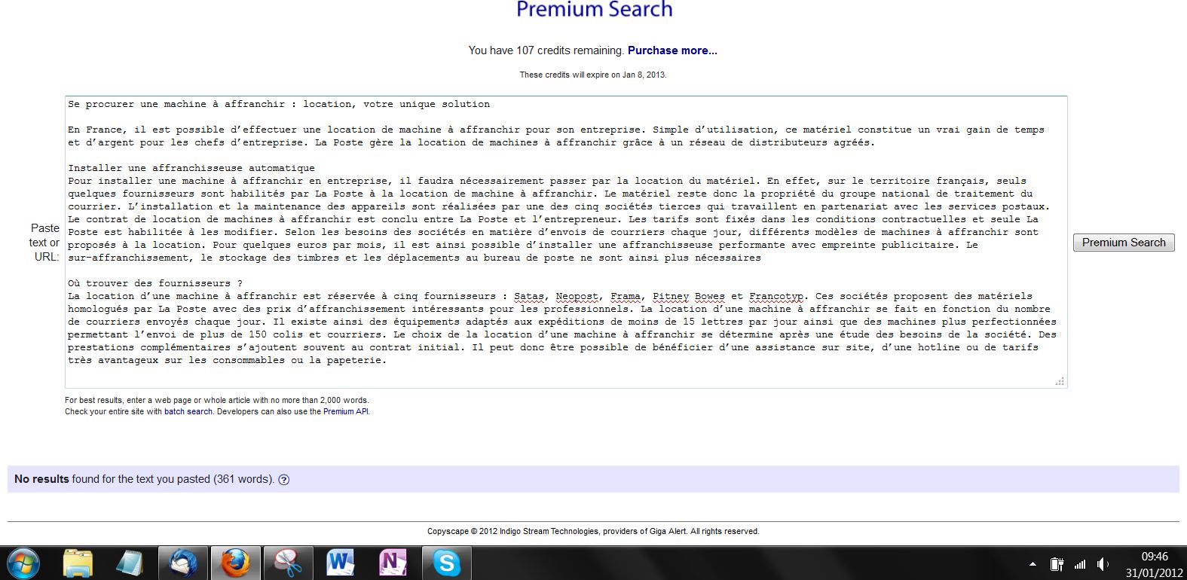Open Windows Explorer from the taskbar

(78, 563)
